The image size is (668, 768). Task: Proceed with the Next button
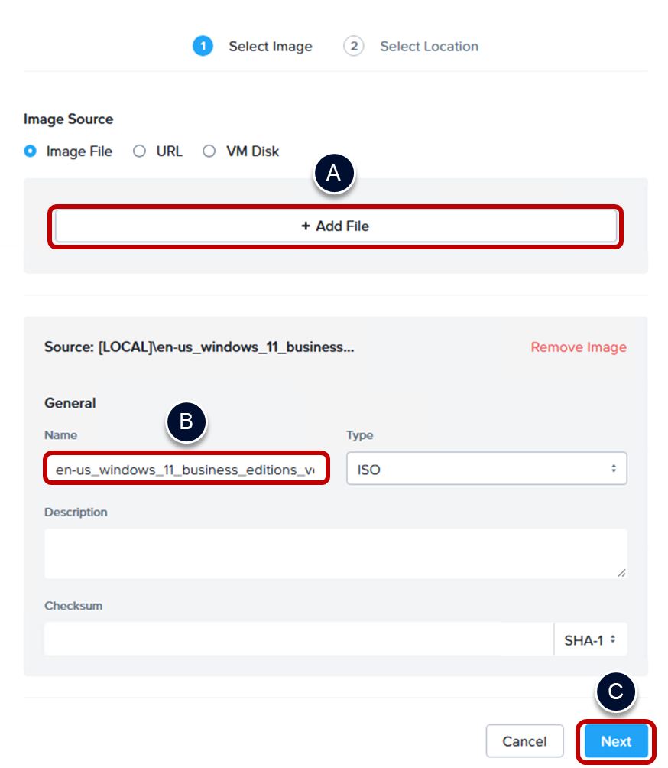616,741
